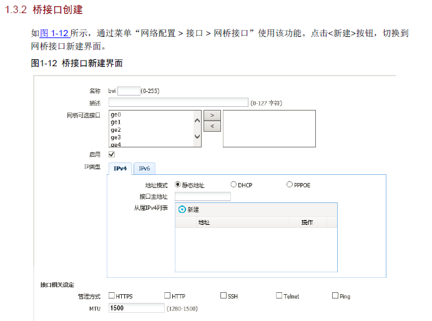This screenshot has width=432, height=321.
Task: Click the up arrow of the interface list scrollbar
Action: pos(197,121)
